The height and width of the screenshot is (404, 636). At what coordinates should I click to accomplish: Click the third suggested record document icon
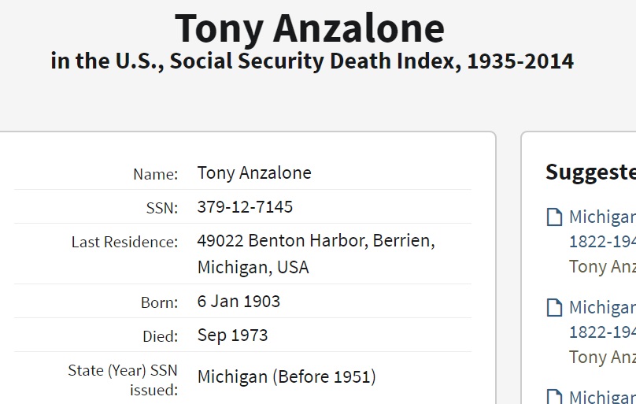pos(554,397)
